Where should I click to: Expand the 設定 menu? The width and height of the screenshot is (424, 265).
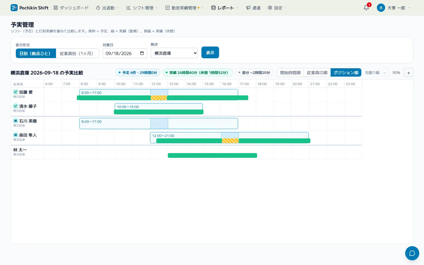(277, 8)
